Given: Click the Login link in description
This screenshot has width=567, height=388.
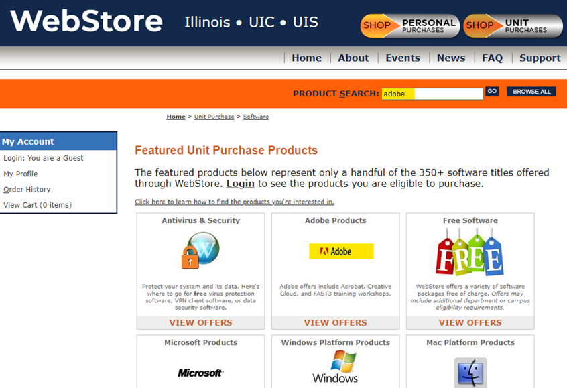Looking at the screenshot, I should click(241, 184).
